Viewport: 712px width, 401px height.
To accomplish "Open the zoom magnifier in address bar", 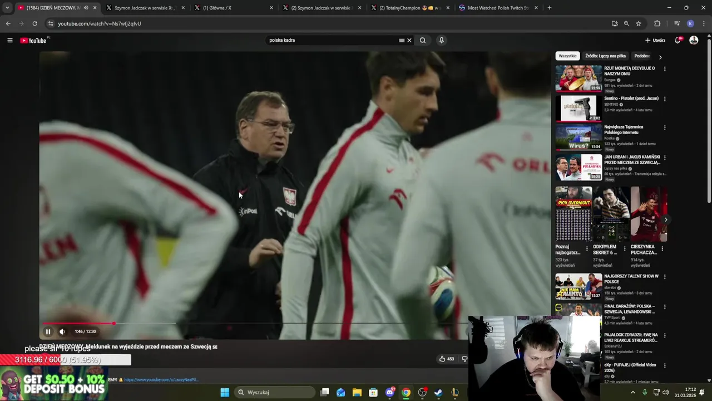I will point(626,23).
